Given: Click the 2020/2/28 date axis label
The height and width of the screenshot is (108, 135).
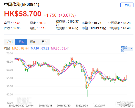Looking at the screenshot, I should (x=82, y=106).
